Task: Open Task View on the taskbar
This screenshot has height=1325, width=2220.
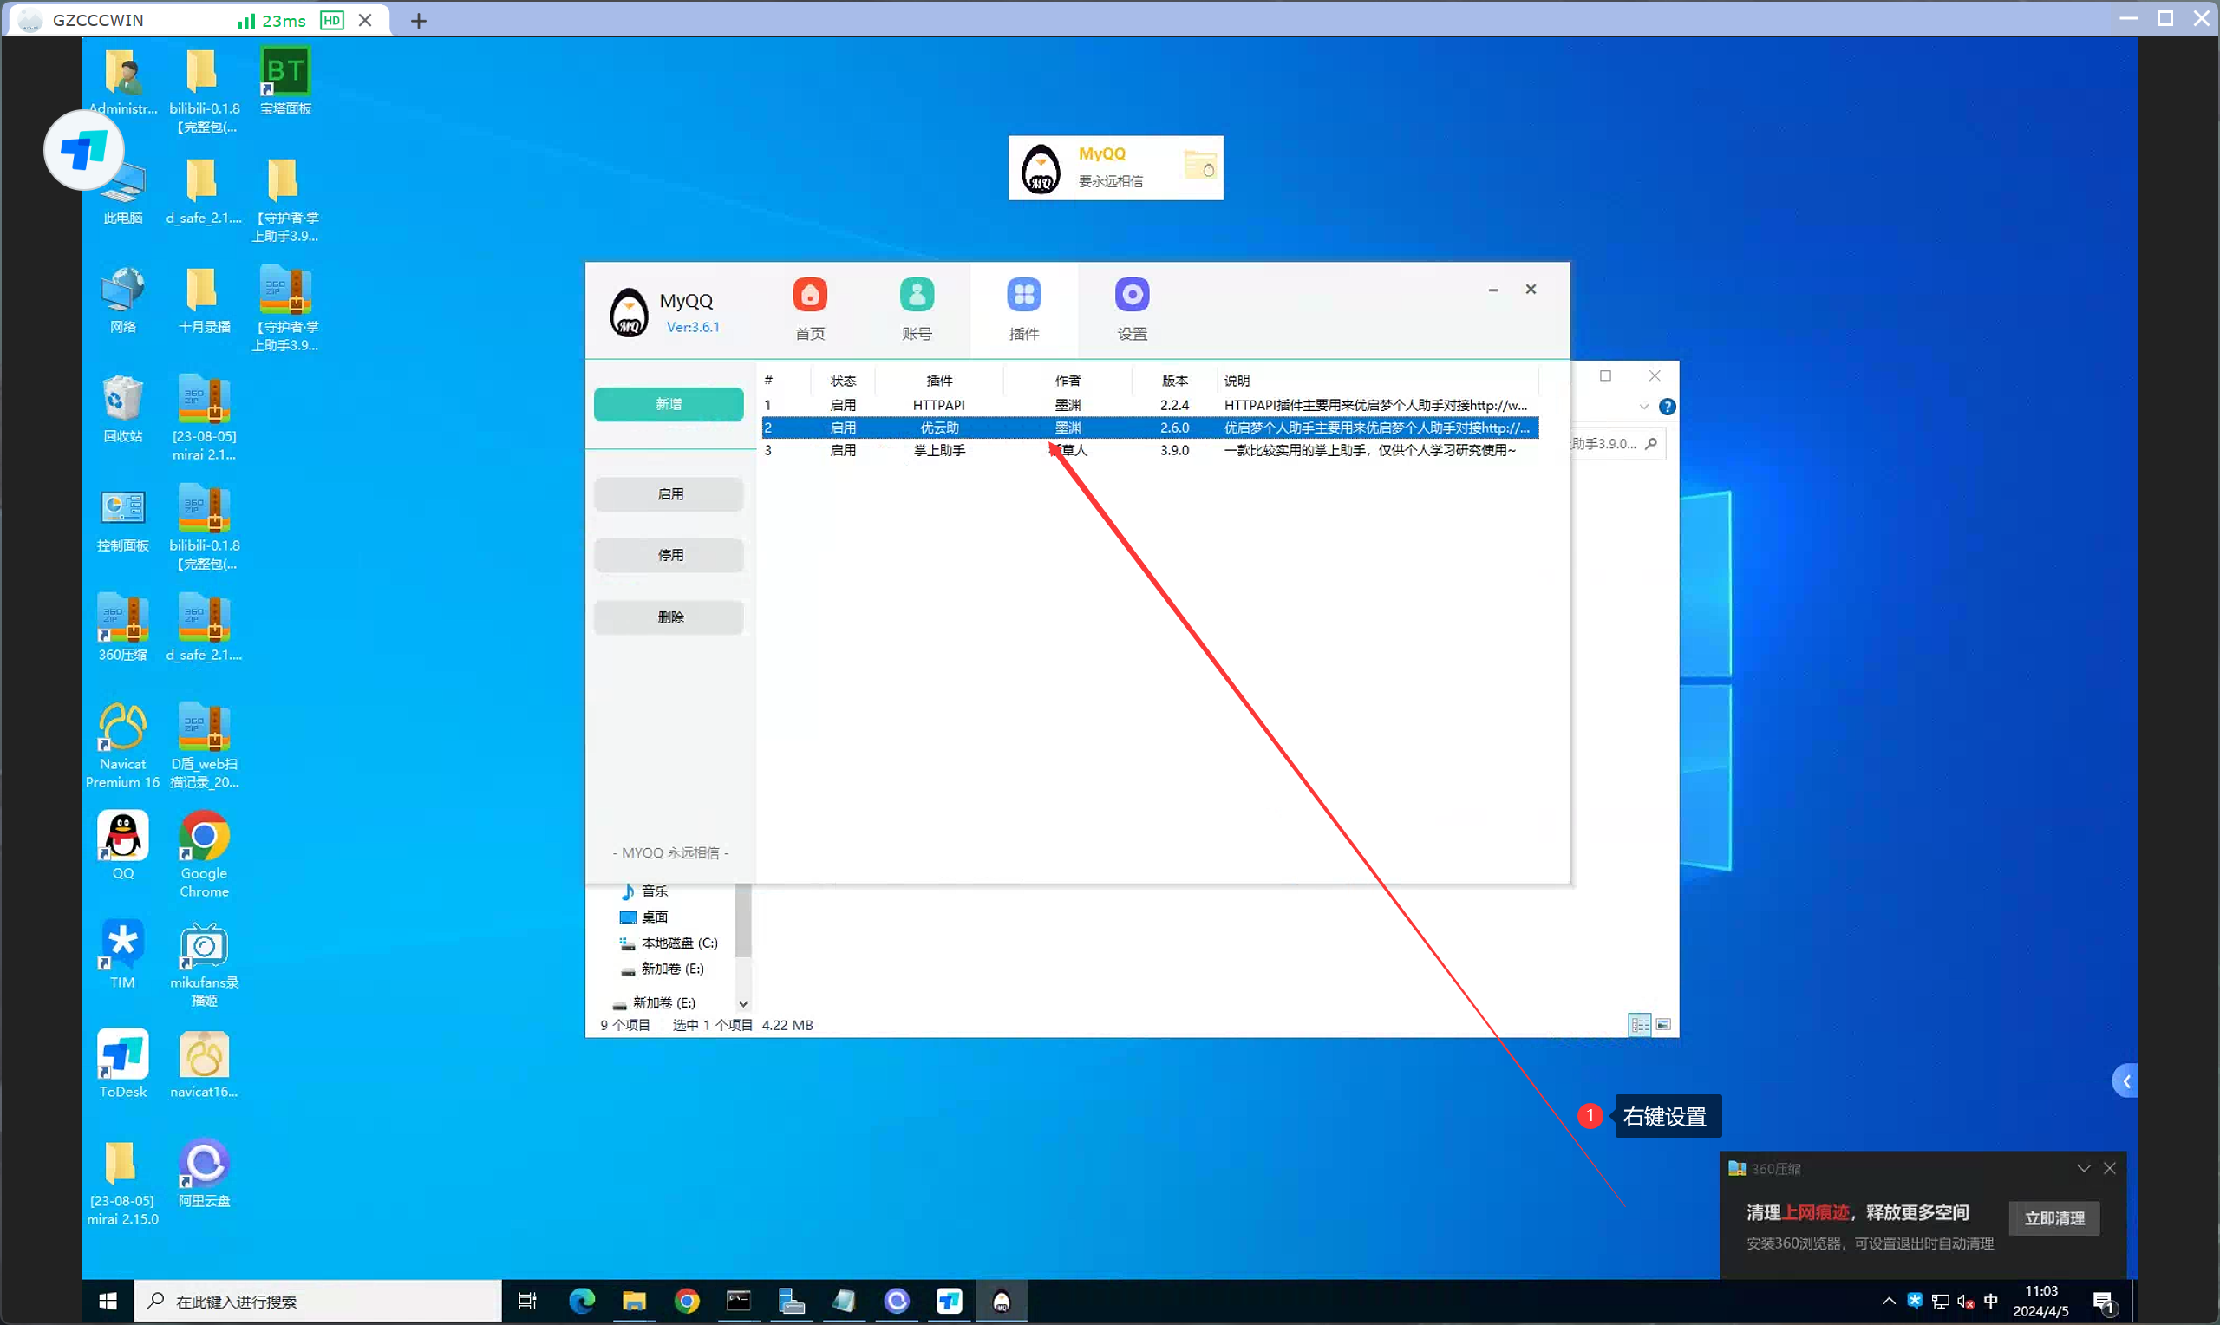Action: pos(527,1302)
